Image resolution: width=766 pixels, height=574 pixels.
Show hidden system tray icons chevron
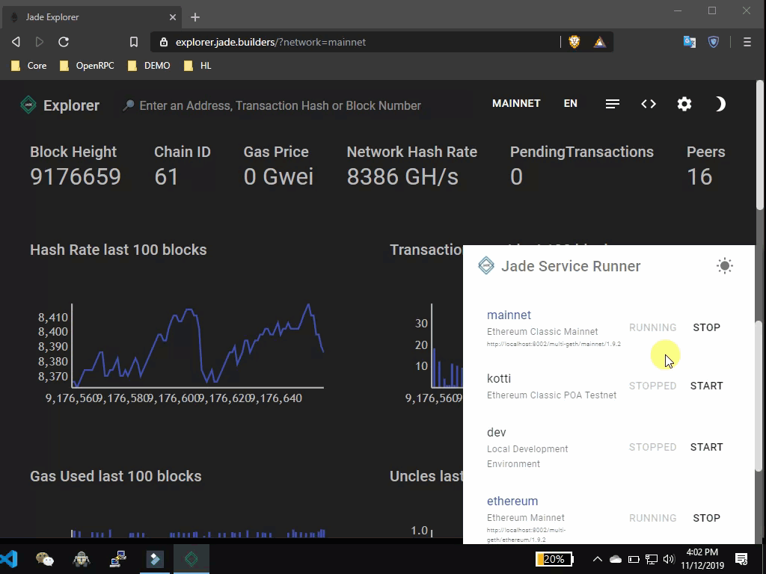click(x=598, y=559)
